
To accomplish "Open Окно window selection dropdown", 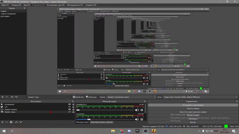I will coord(201,97).
